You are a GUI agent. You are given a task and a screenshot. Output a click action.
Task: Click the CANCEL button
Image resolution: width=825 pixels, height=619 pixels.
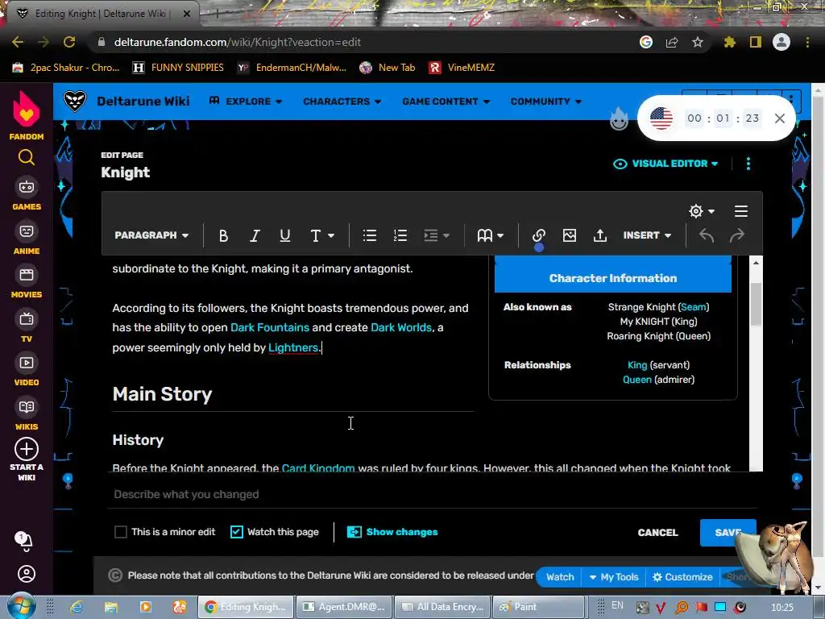click(x=657, y=533)
